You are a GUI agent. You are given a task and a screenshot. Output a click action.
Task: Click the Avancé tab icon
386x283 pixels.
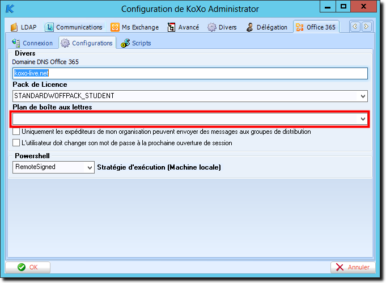(171, 27)
